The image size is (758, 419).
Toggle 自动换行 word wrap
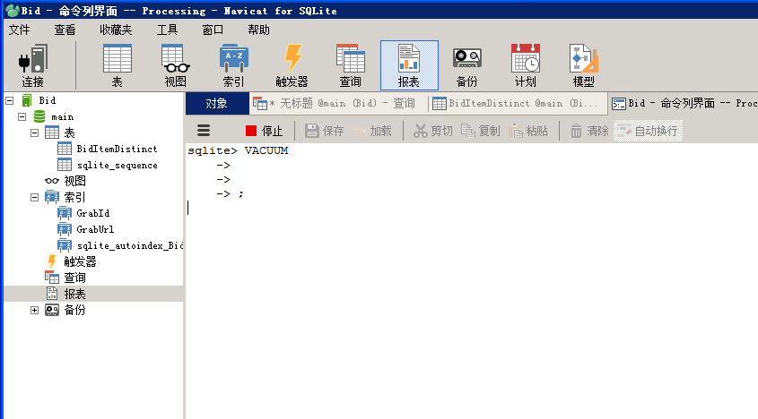(648, 131)
